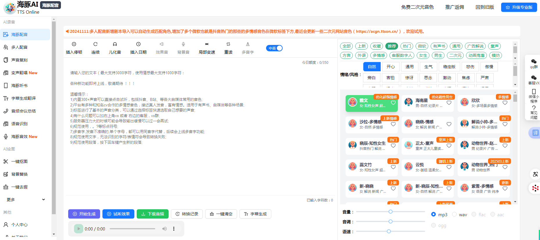
Task: Open the qq群 chat icon
Action: [534, 62]
